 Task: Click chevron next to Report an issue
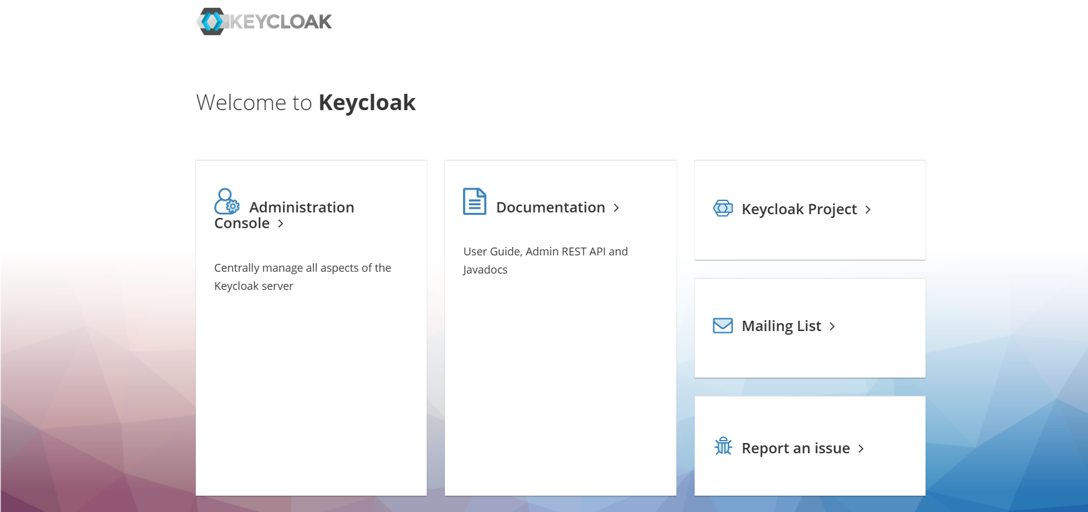[x=861, y=449]
